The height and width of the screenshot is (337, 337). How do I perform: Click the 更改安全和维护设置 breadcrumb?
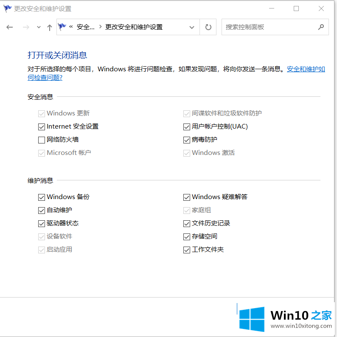(134, 27)
